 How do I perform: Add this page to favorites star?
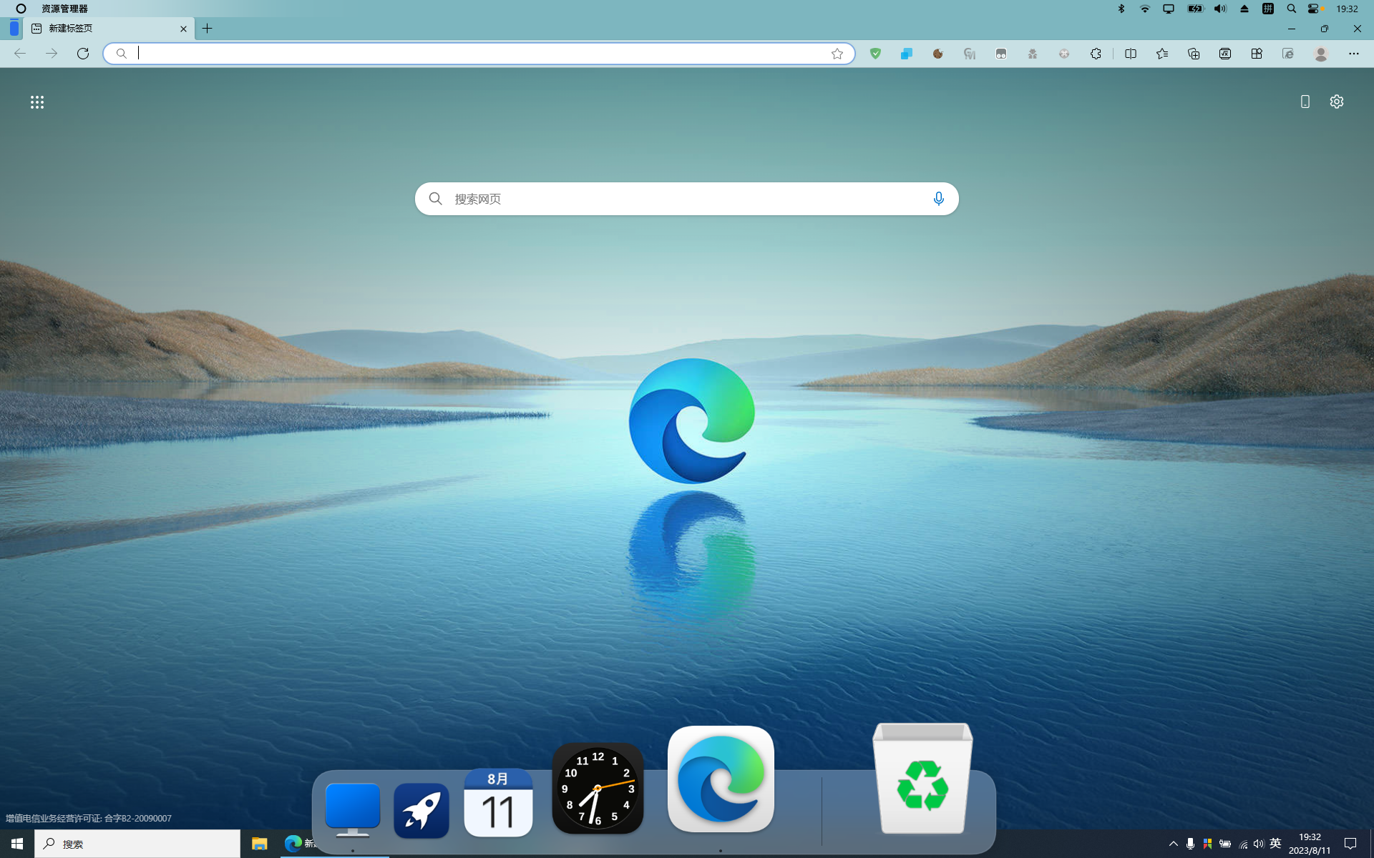(837, 54)
